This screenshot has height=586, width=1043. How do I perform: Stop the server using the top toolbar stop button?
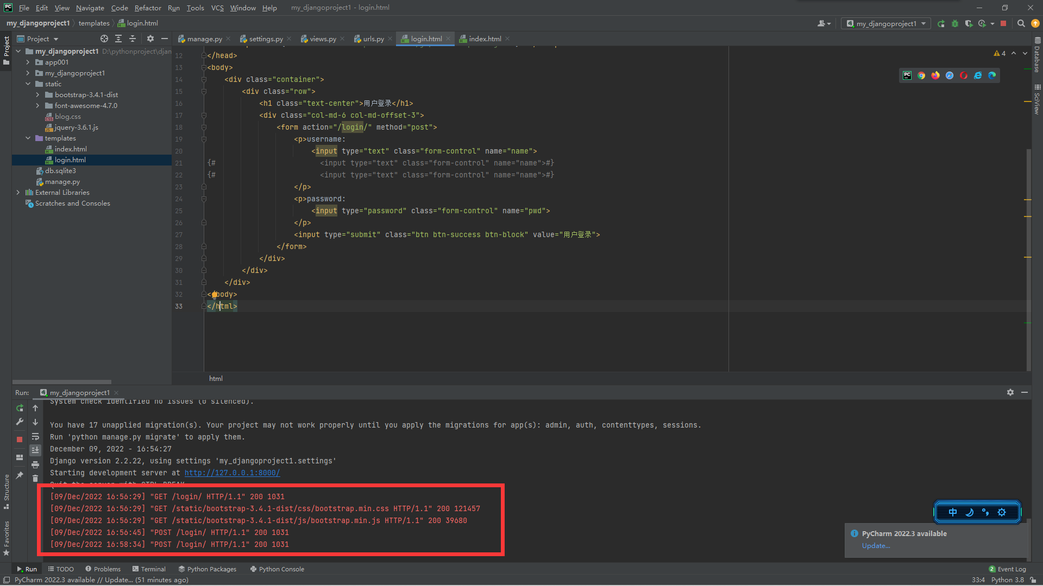(x=1003, y=23)
